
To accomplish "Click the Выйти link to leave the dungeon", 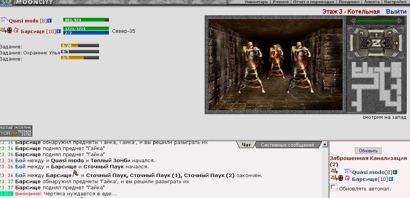I will tap(396, 12).
